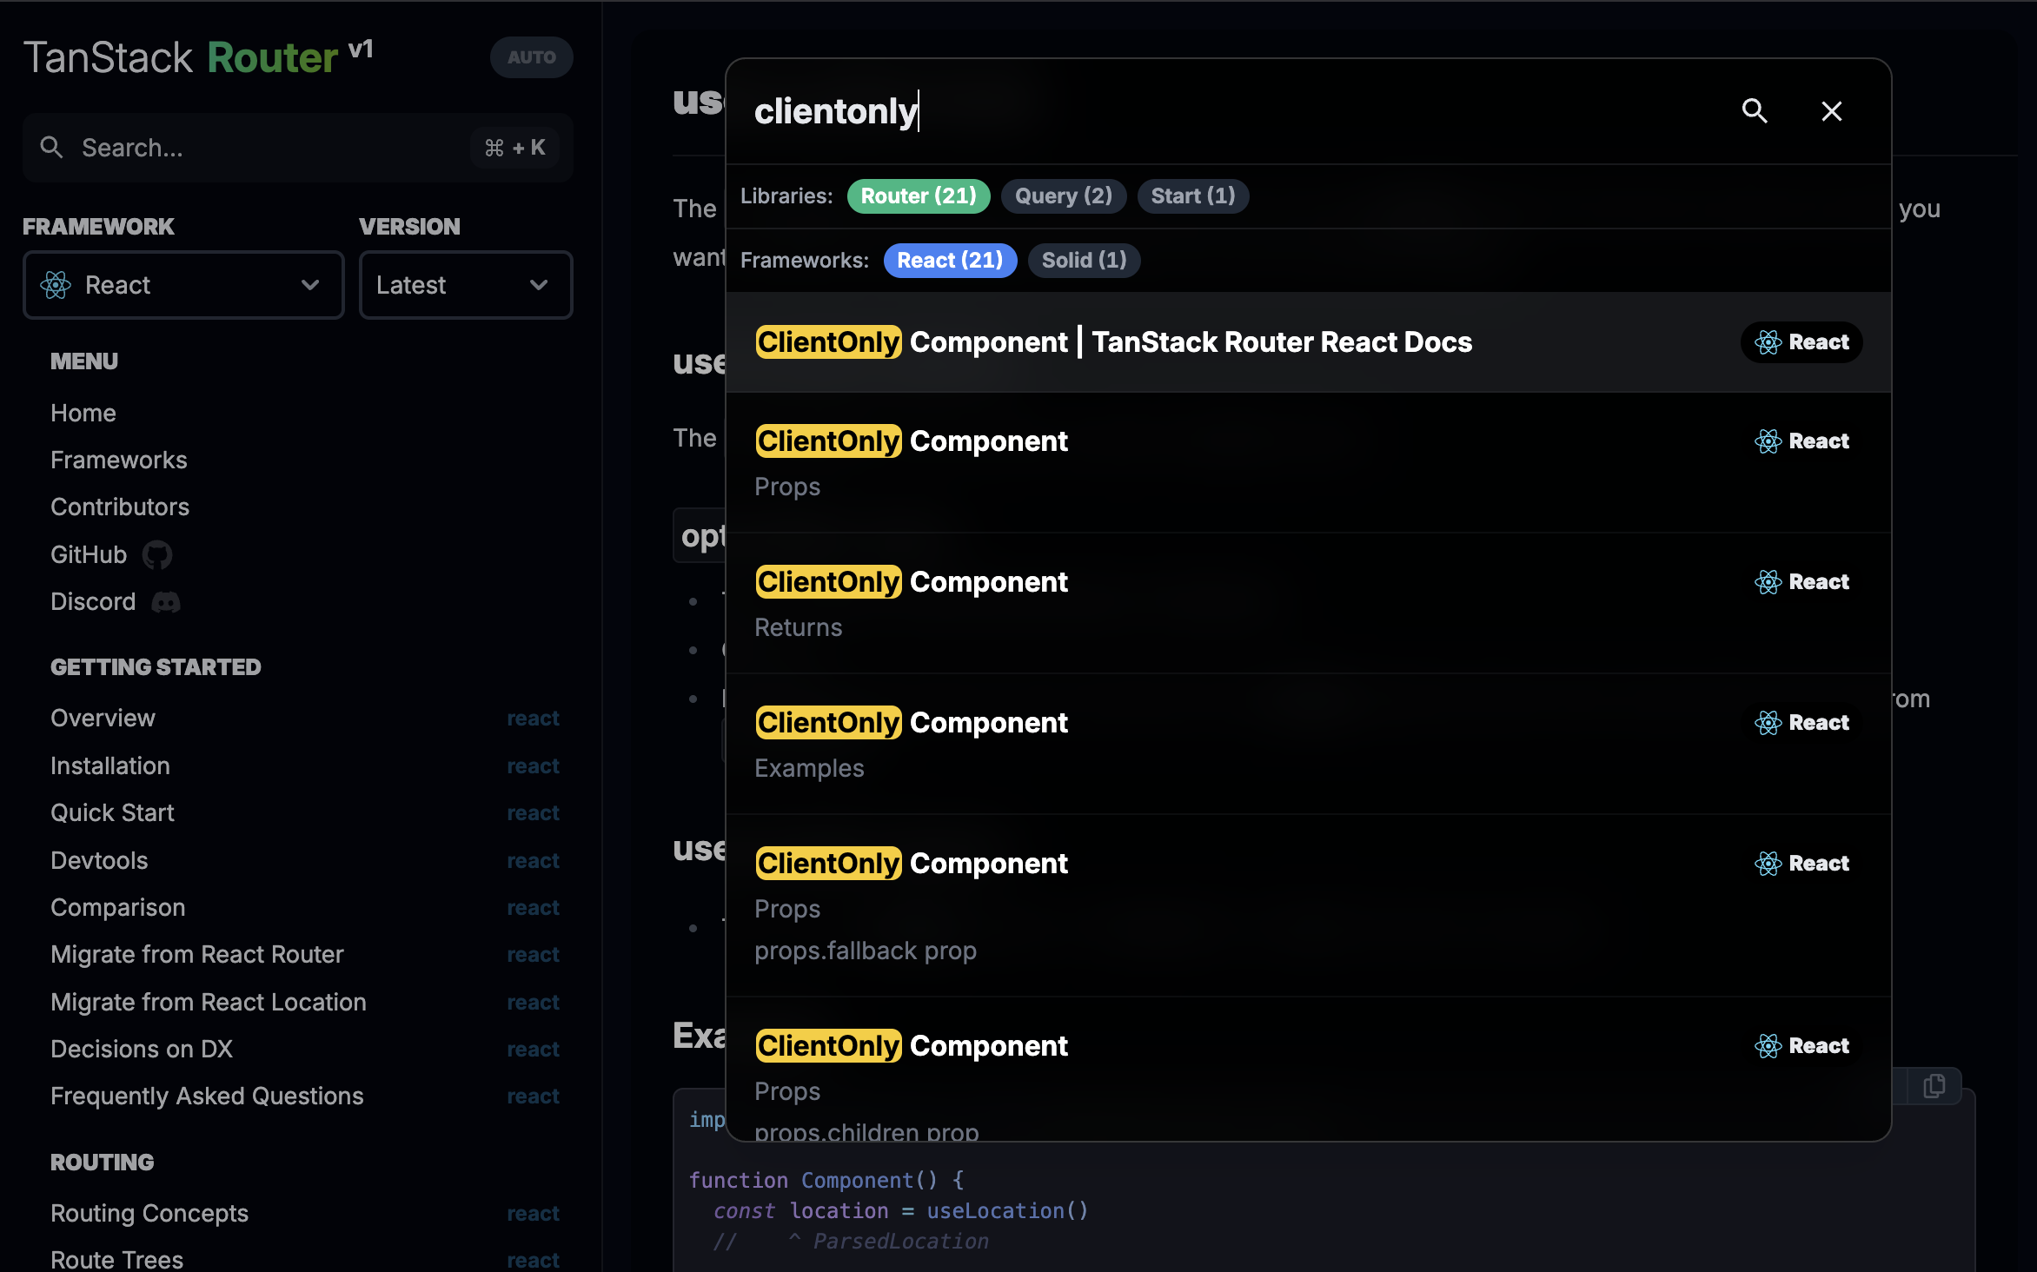Open the Latest version dropdown

point(466,285)
